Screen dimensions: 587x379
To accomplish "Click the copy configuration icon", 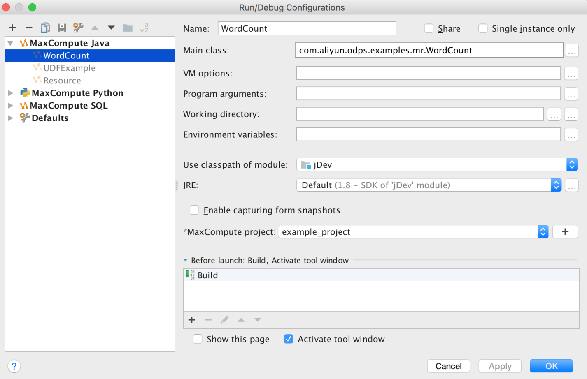I will [x=45, y=28].
